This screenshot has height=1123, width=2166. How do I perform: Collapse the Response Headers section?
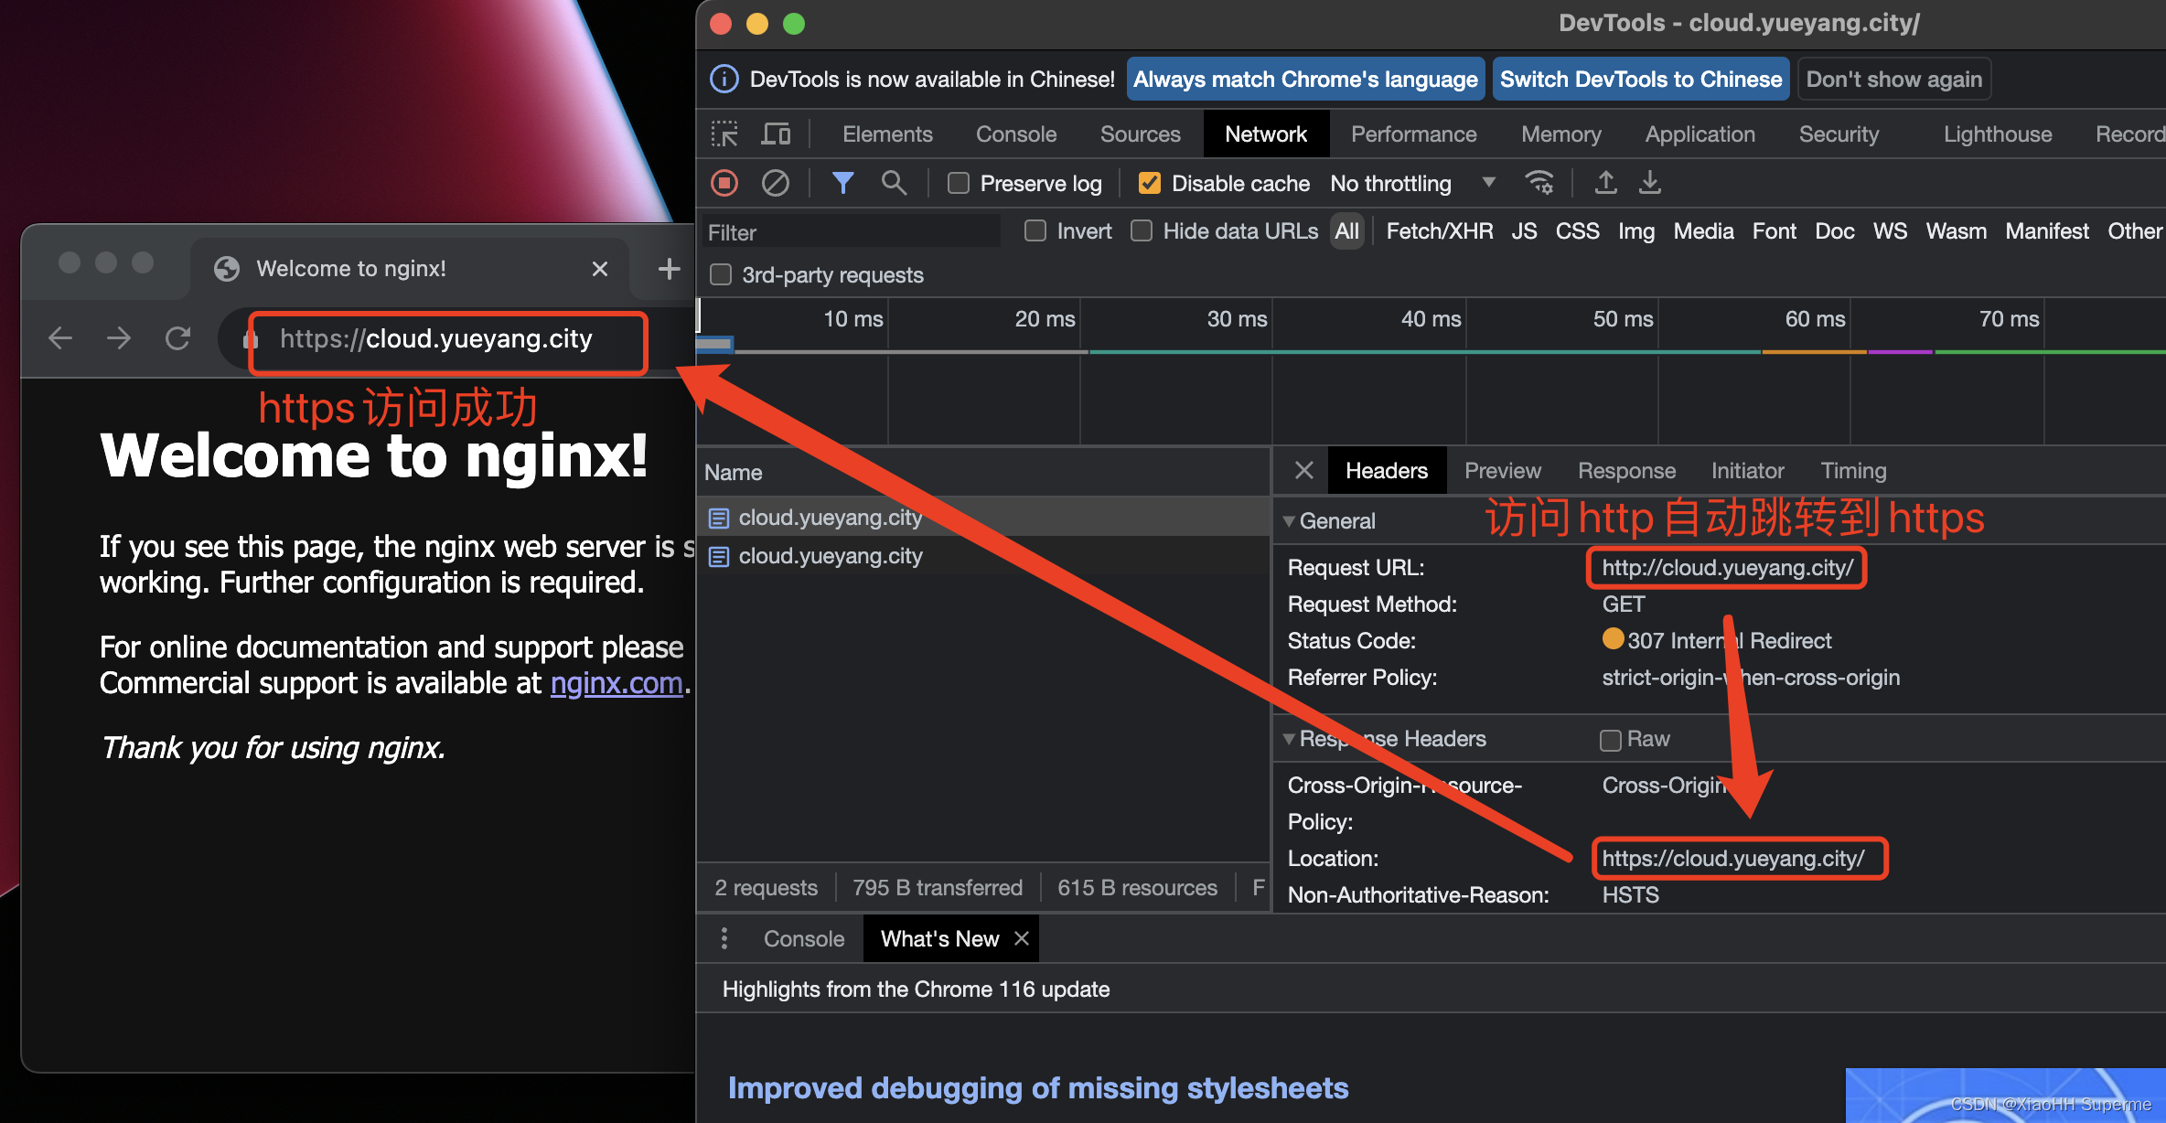tap(1289, 739)
